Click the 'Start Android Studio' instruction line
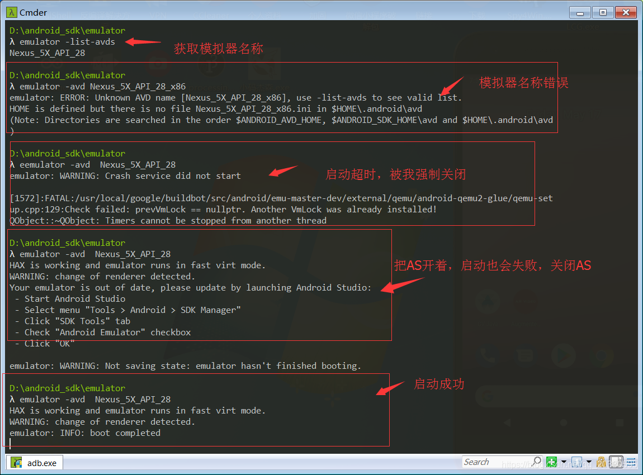The width and height of the screenshot is (643, 475). [70, 299]
